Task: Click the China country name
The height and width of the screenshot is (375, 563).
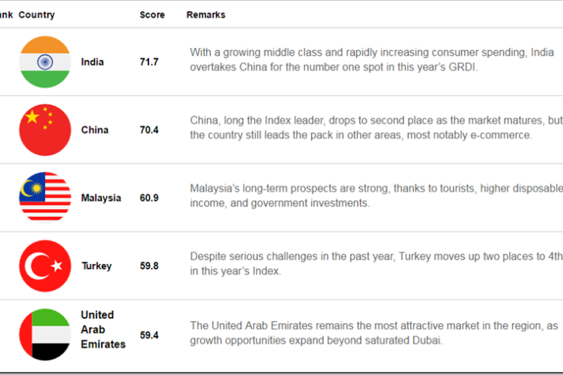Action: click(x=95, y=130)
